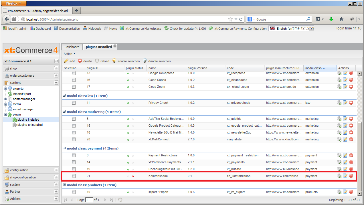Collapse the modul class: marketing group
This screenshot has height=205, width=364.
click(64, 112)
